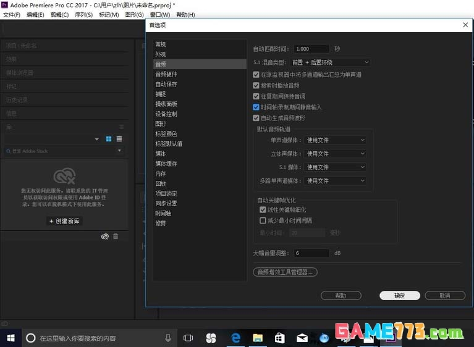Viewport: 474px width, 347px height.
Task: Select 修剪 preferences category
Action: point(200,224)
